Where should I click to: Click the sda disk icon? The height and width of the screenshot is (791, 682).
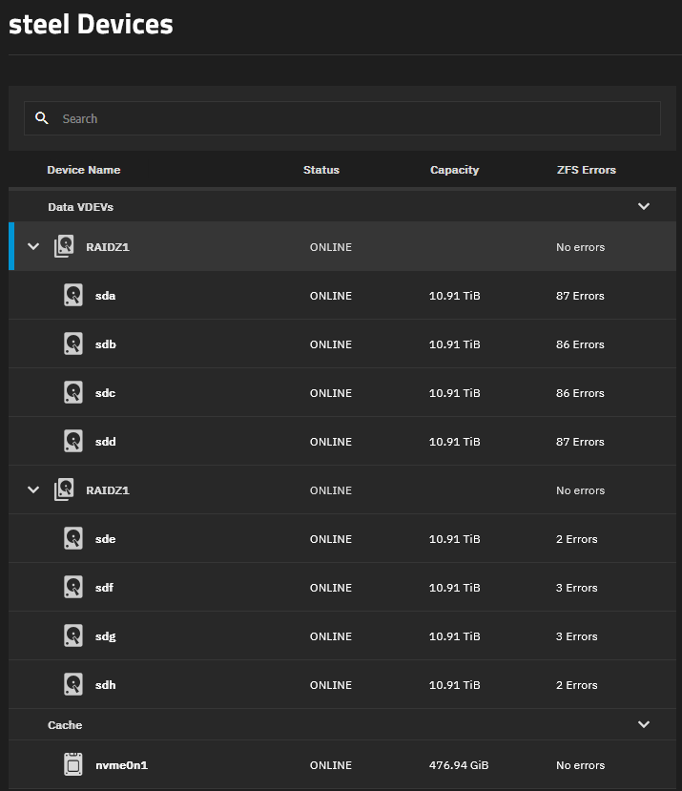coord(73,296)
